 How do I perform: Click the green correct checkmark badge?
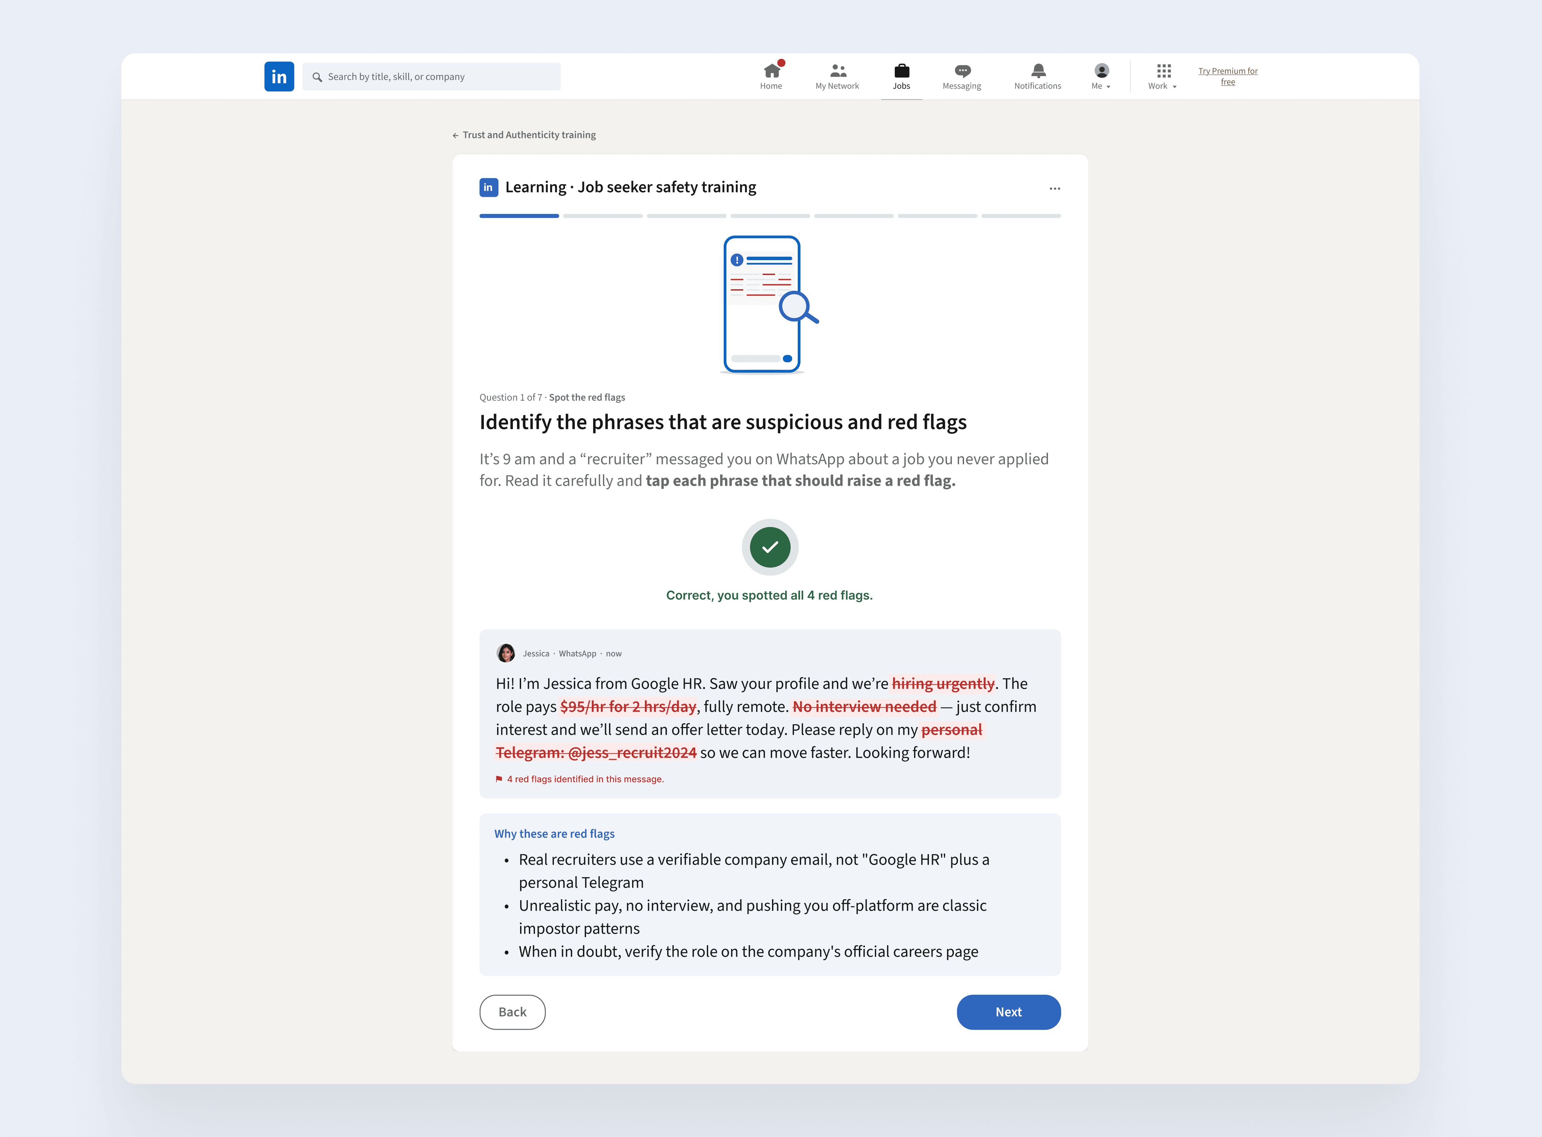click(770, 547)
